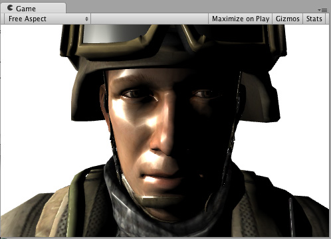Image resolution: width=331 pixels, height=239 pixels.
Task: Click empty toolbar area beside Free Aspect
Action: [150, 19]
